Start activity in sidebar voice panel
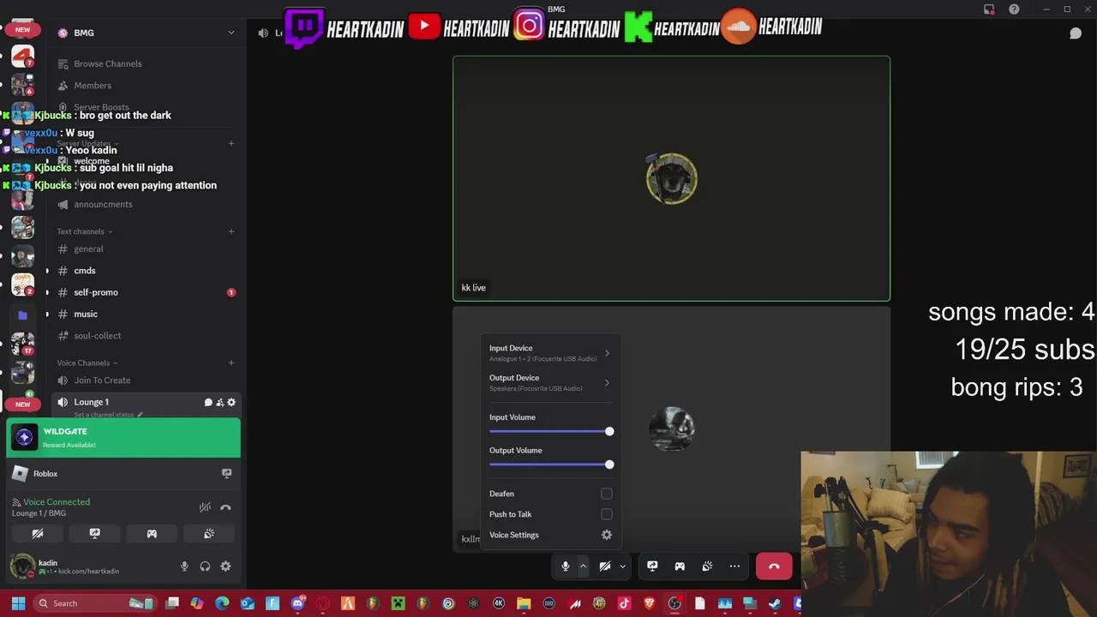The image size is (1097, 617). point(152,534)
